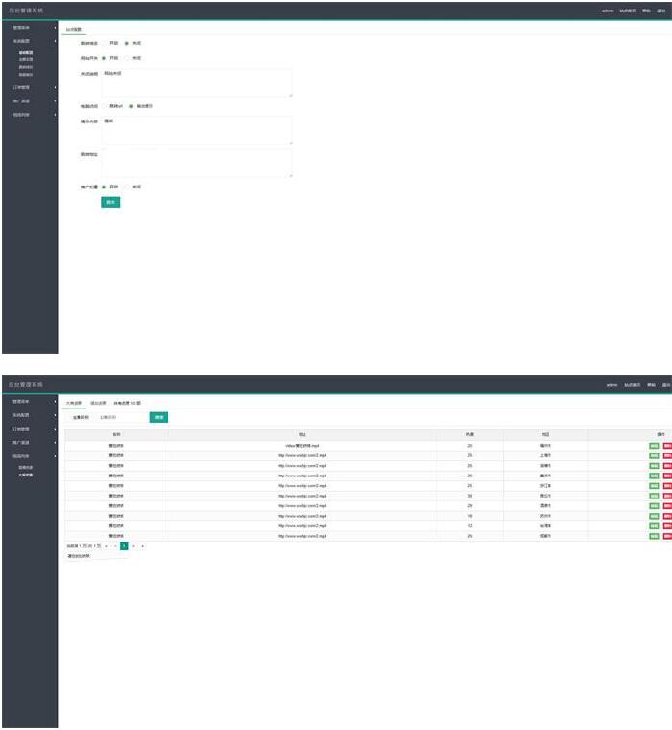This screenshot has width=672, height=730.
Task: Select the first-row 关闭 radio in the top config form
Action: [126, 43]
